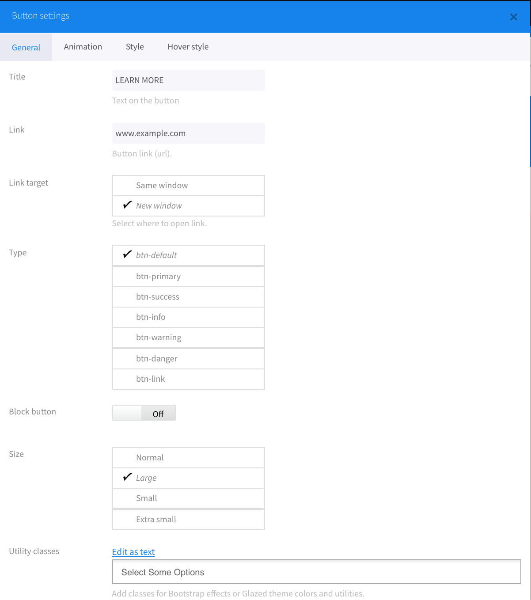Image resolution: width=531 pixels, height=600 pixels.
Task: Select Normal button size
Action: (189, 458)
